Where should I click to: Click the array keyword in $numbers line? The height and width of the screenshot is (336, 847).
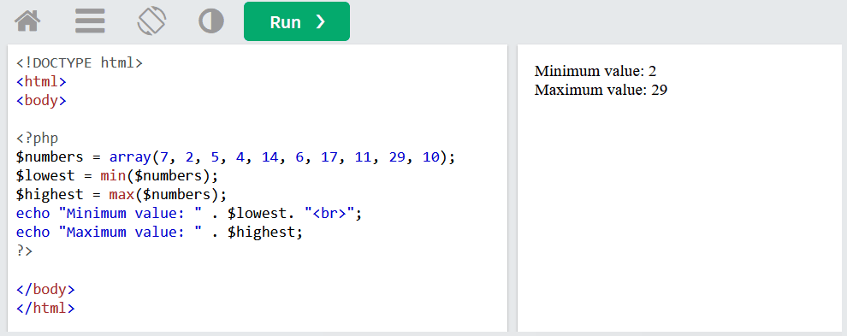(x=131, y=157)
